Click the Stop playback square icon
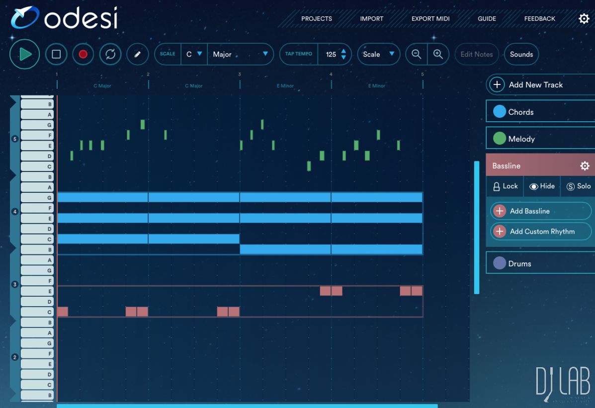The width and height of the screenshot is (595, 408). (x=56, y=54)
